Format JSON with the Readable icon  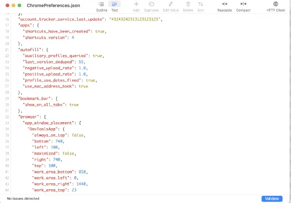224,7
